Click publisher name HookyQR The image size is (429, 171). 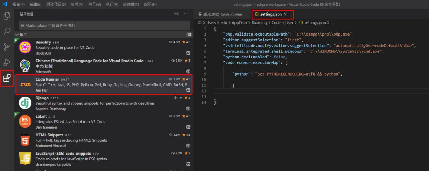43,53
